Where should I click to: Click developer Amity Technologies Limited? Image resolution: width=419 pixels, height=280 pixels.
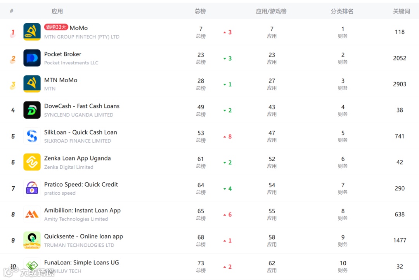coord(76,219)
